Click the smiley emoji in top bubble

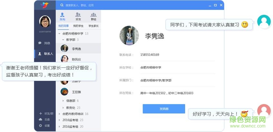click(244, 24)
